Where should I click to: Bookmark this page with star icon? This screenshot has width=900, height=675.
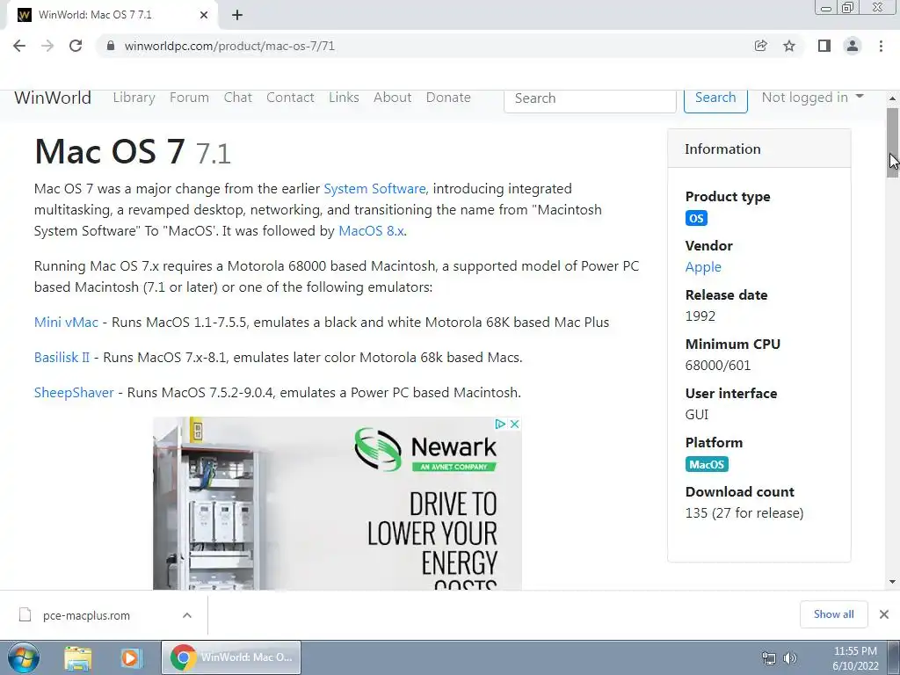[x=789, y=46]
